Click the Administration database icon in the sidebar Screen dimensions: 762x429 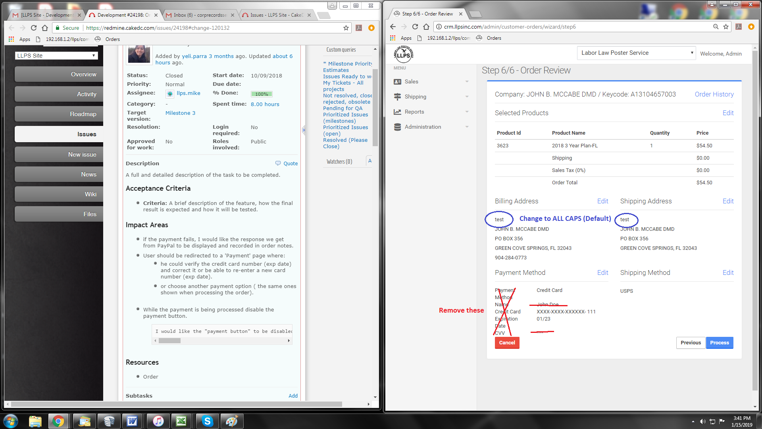[397, 127]
